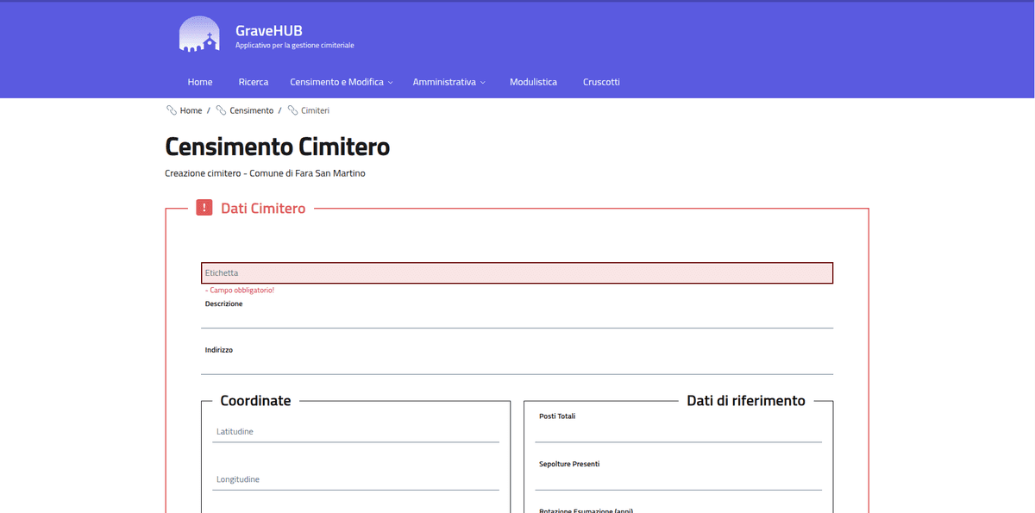
Task: Click the chain icon beside Home breadcrumb
Action: (171, 110)
